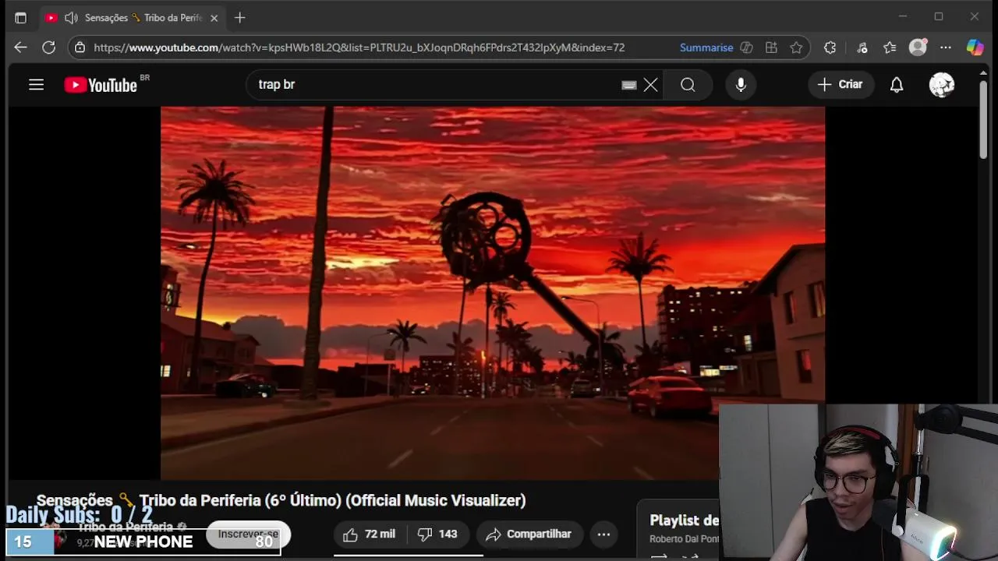This screenshot has height=561, width=998.
Task: View site information lock icon
Action: point(80,48)
